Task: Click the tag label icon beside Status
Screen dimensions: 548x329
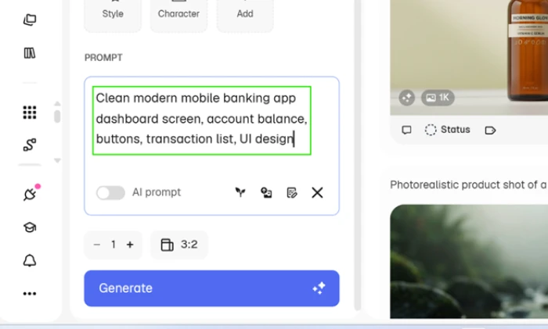Action: click(490, 131)
